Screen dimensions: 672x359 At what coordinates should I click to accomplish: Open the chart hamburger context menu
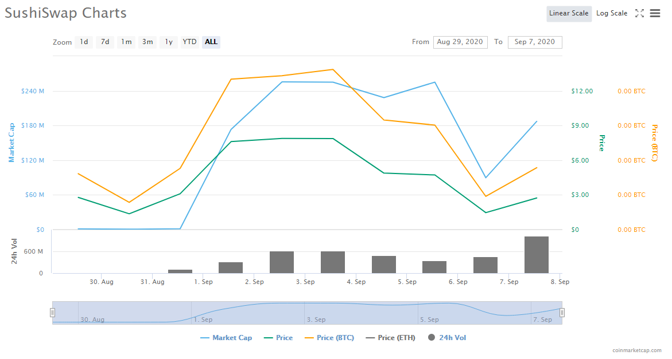[x=655, y=13]
